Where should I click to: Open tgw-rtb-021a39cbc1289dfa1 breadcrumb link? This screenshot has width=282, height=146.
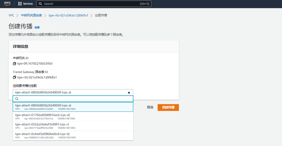tap(68, 15)
